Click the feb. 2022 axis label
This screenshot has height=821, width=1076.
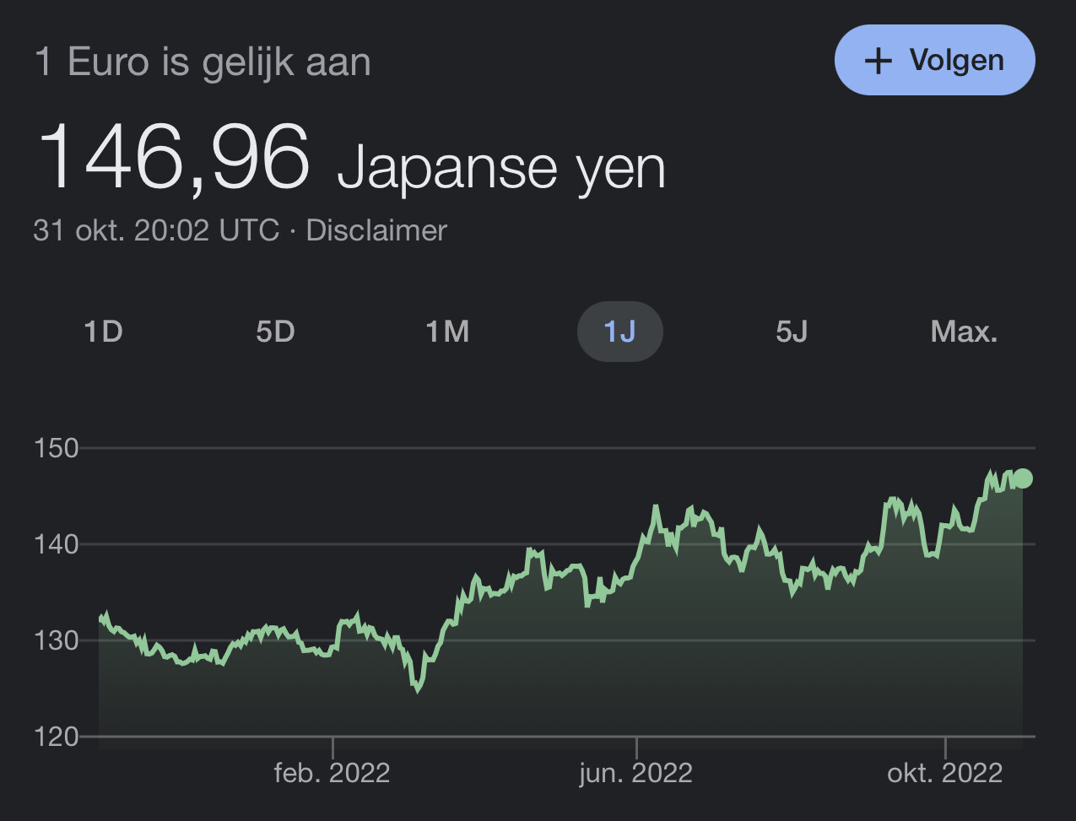333,773
